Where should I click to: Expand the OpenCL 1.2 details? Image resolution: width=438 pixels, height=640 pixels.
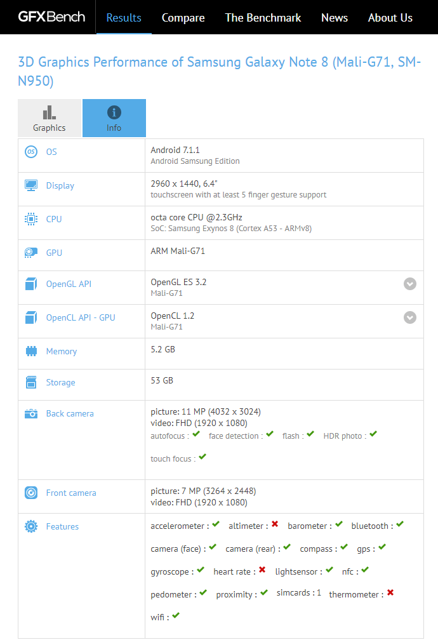[x=410, y=317]
